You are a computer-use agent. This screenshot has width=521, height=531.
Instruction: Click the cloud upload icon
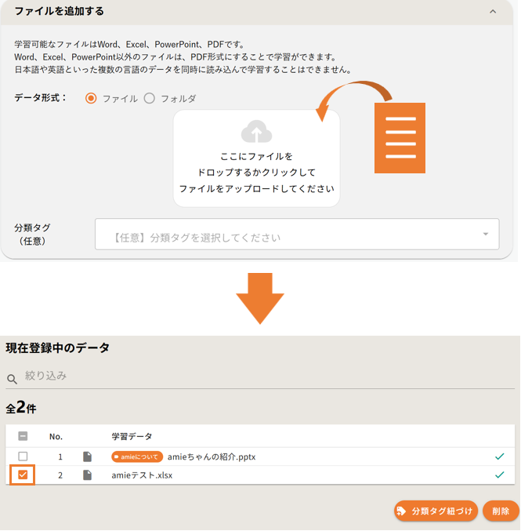(x=256, y=131)
